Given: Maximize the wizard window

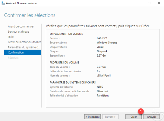Looking at the screenshot, I should click(149, 3).
